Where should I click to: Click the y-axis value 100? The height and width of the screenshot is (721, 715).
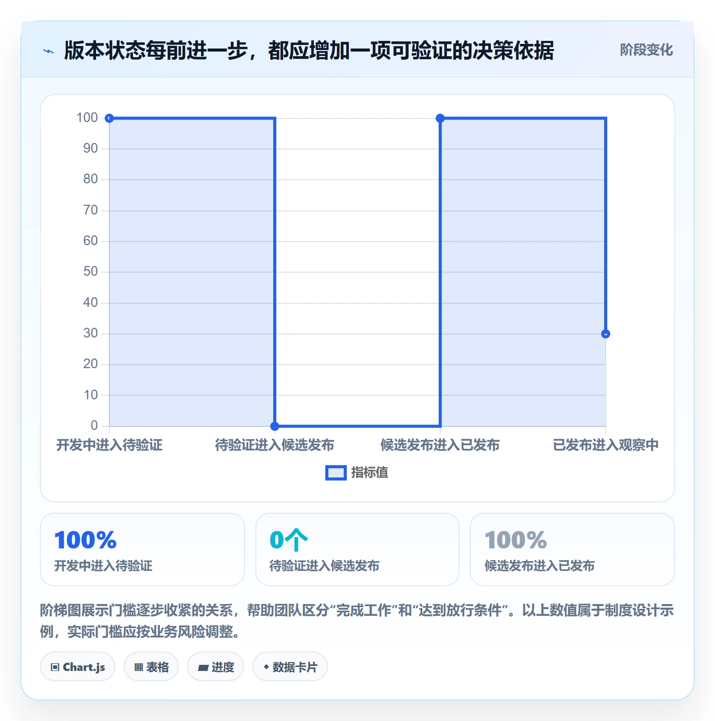[87, 118]
